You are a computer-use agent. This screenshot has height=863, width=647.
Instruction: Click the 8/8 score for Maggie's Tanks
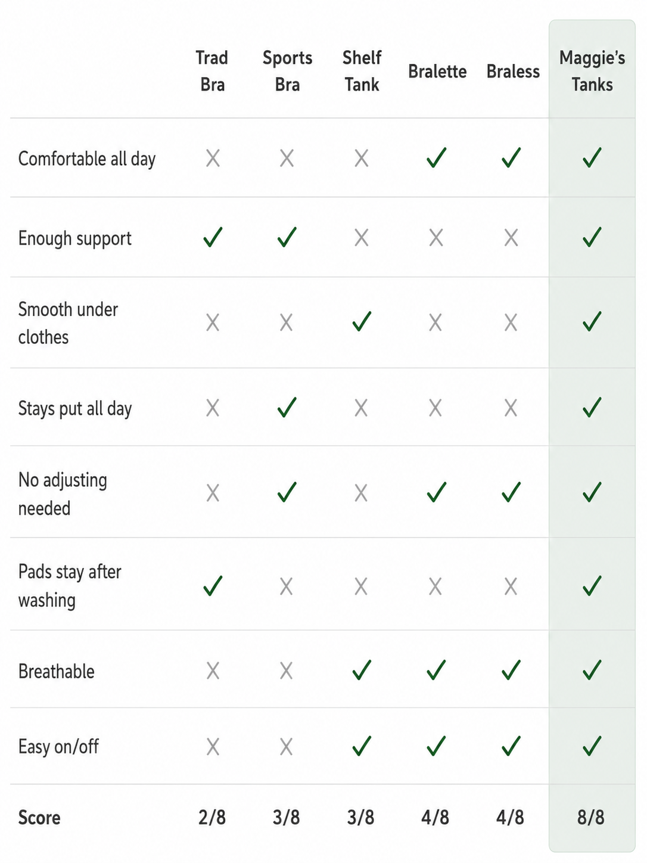coord(590,817)
